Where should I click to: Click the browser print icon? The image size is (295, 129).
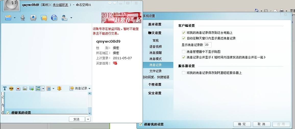tap(282, 11)
